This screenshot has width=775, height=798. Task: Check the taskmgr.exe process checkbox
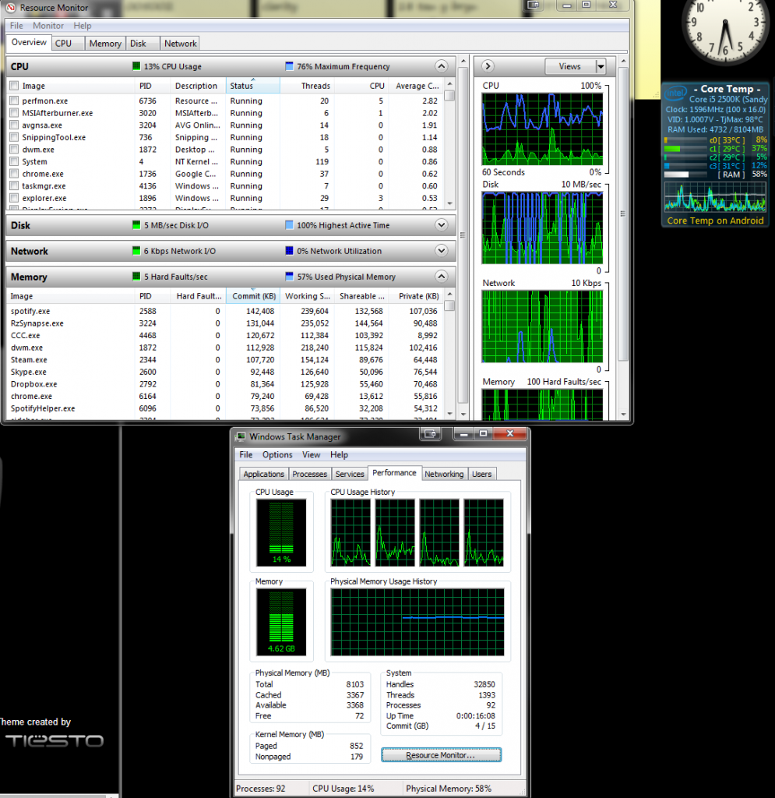coord(14,186)
